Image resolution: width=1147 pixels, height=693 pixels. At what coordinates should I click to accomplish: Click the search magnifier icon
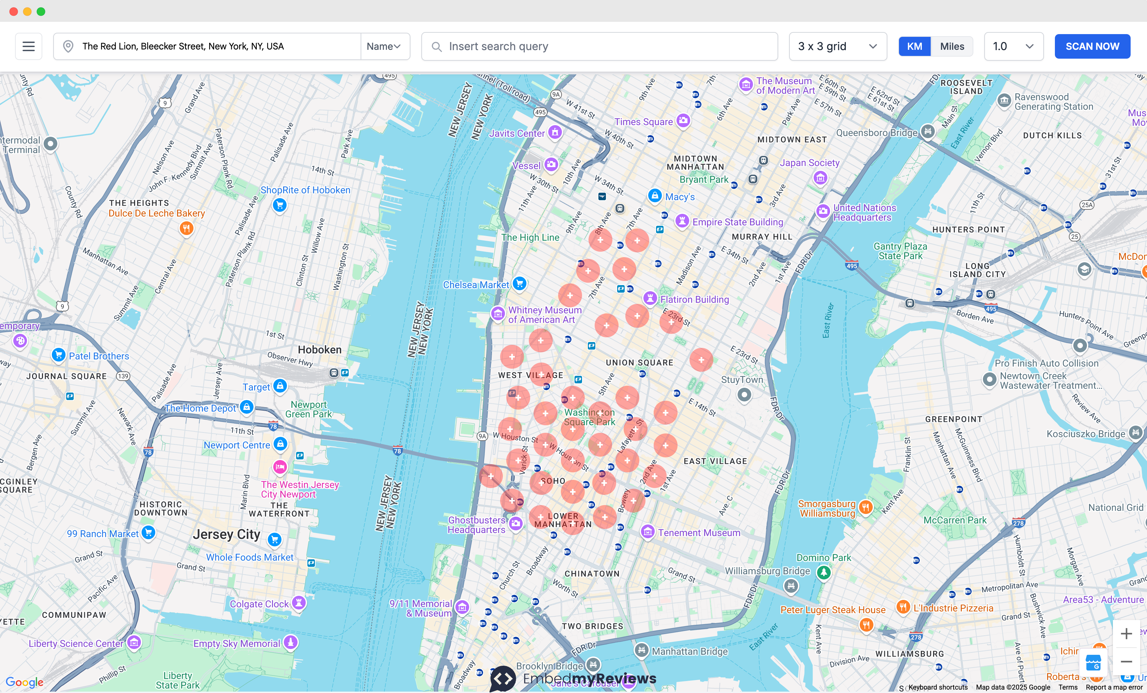tap(436, 46)
